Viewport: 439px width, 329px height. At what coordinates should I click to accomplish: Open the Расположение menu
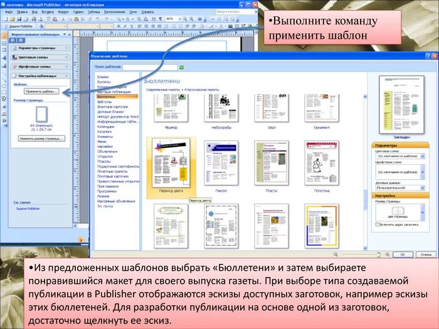(x=115, y=12)
